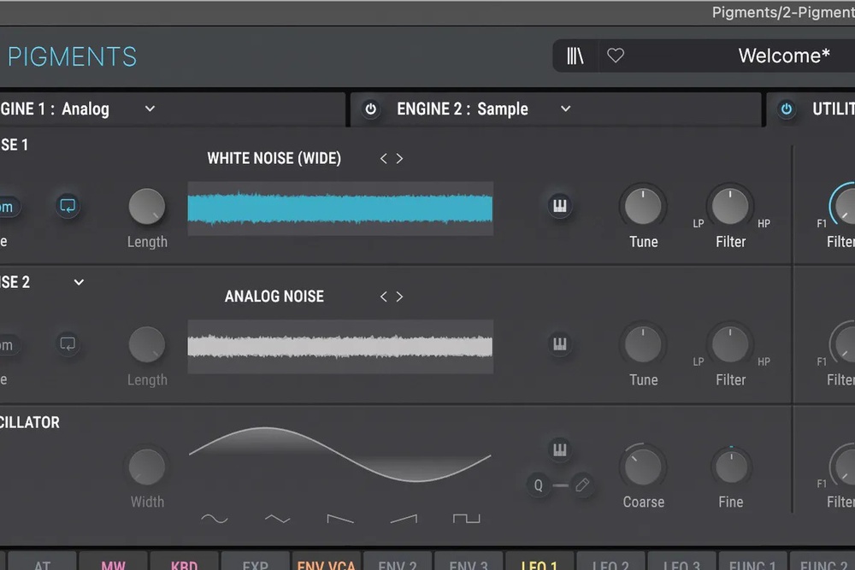Viewport: 855px width, 570px height.
Task: Click the heart favorite icon
Action: (x=616, y=56)
